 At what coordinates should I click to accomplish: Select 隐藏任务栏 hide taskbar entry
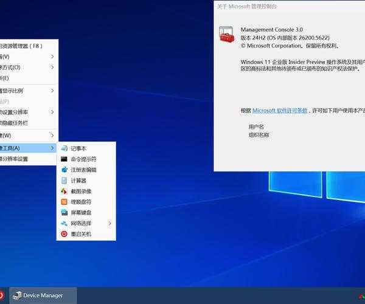pos(28,123)
